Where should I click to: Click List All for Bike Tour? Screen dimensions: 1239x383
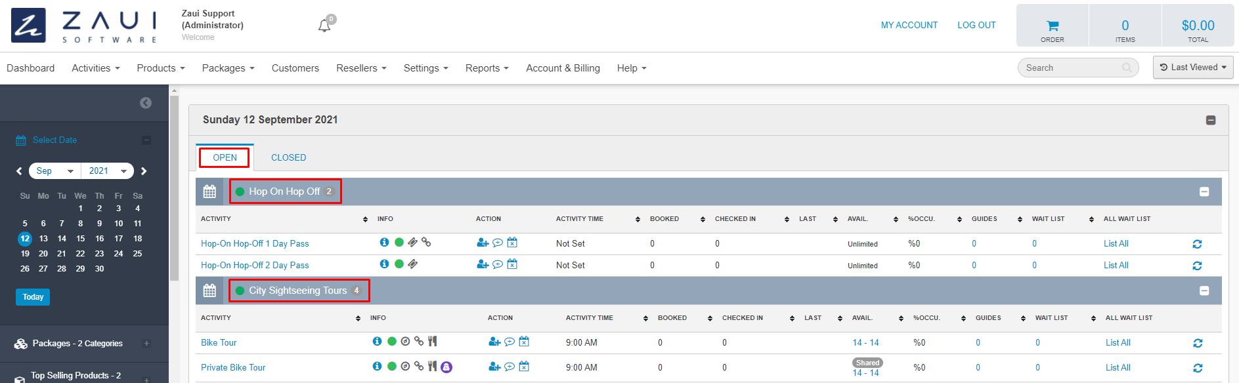click(1118, 342)
